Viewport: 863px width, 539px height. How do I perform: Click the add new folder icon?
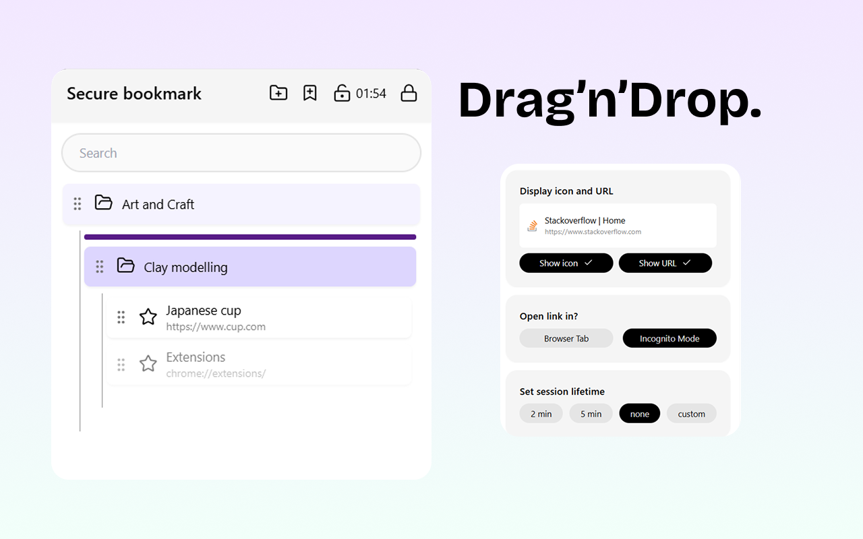(278, 93)
